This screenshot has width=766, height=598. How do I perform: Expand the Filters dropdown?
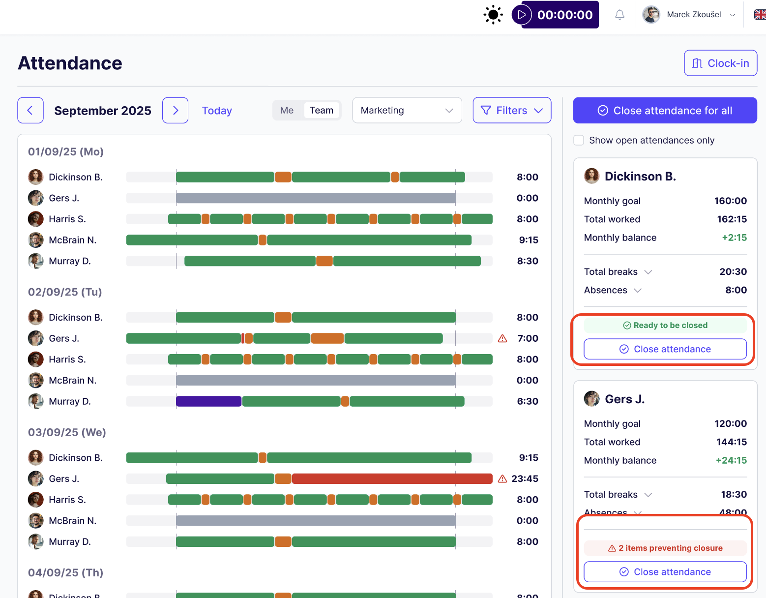point(512,110)
